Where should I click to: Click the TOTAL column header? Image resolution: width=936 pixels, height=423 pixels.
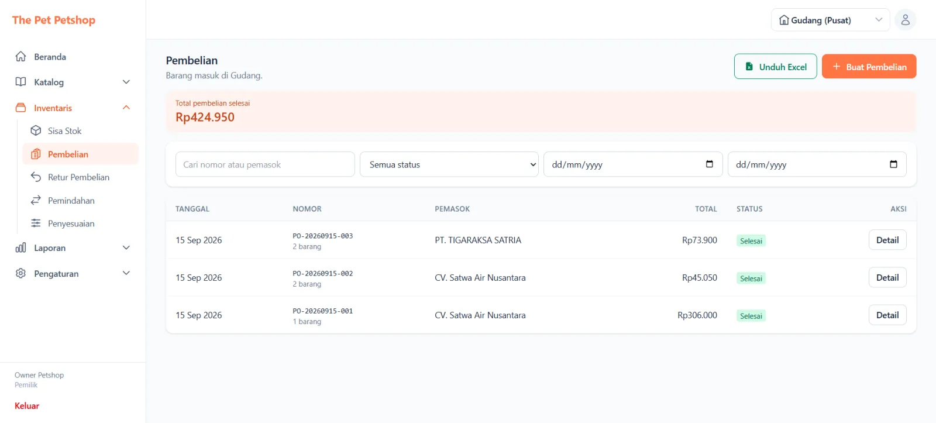(x=706, y=209)
